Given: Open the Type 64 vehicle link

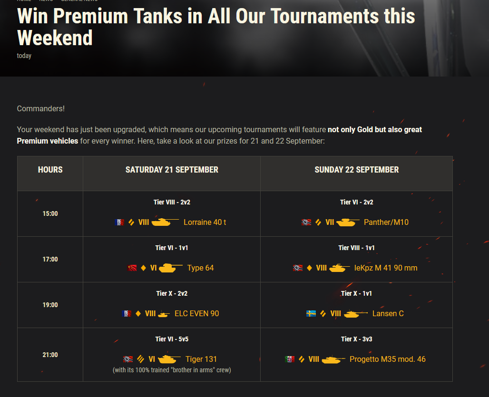Looking at the screenshot, I should 200,268.
